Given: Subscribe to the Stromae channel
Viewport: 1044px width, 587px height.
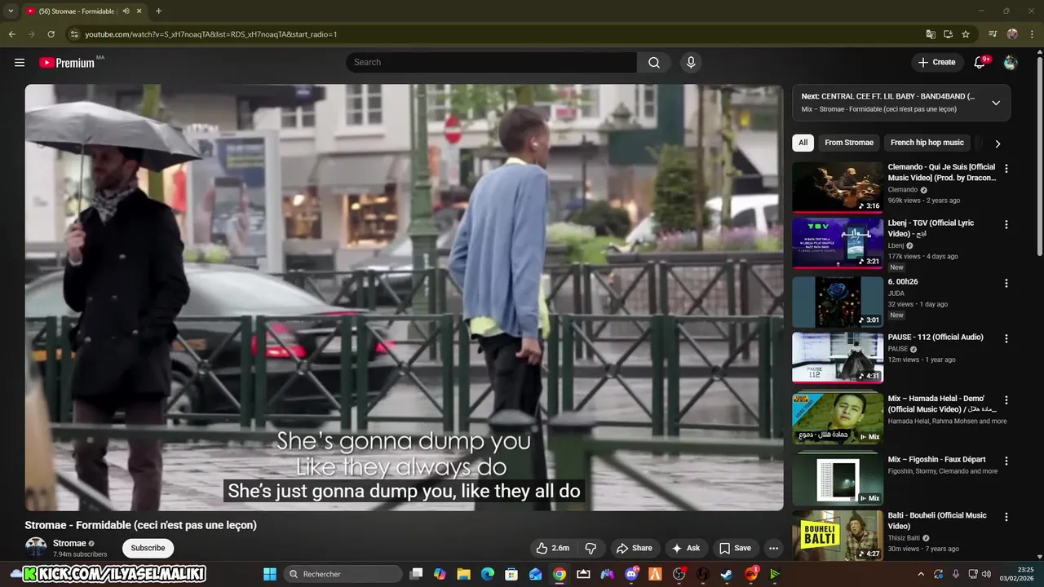Looking at the screenshot, I should tap(148, 548).
